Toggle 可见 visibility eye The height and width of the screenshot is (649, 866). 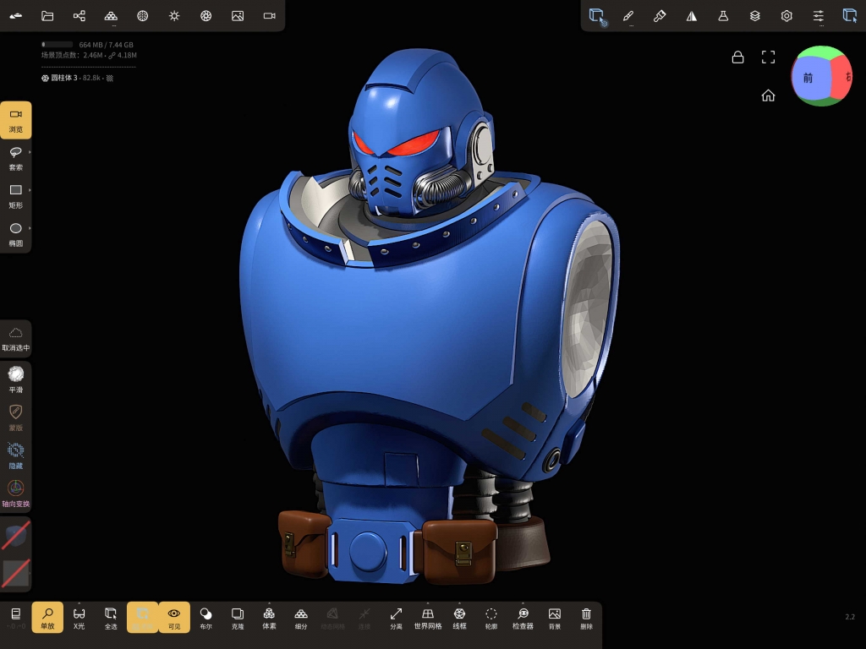tap(174, 618)
